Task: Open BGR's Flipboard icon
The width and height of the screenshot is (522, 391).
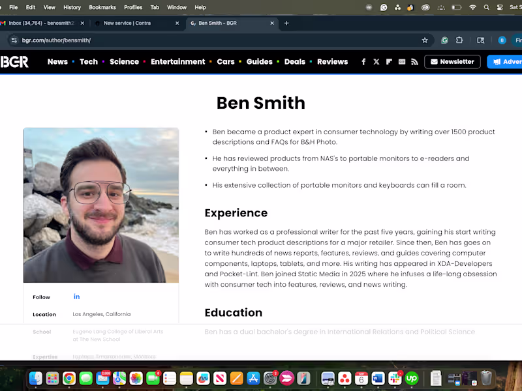Action: (389, 62)
